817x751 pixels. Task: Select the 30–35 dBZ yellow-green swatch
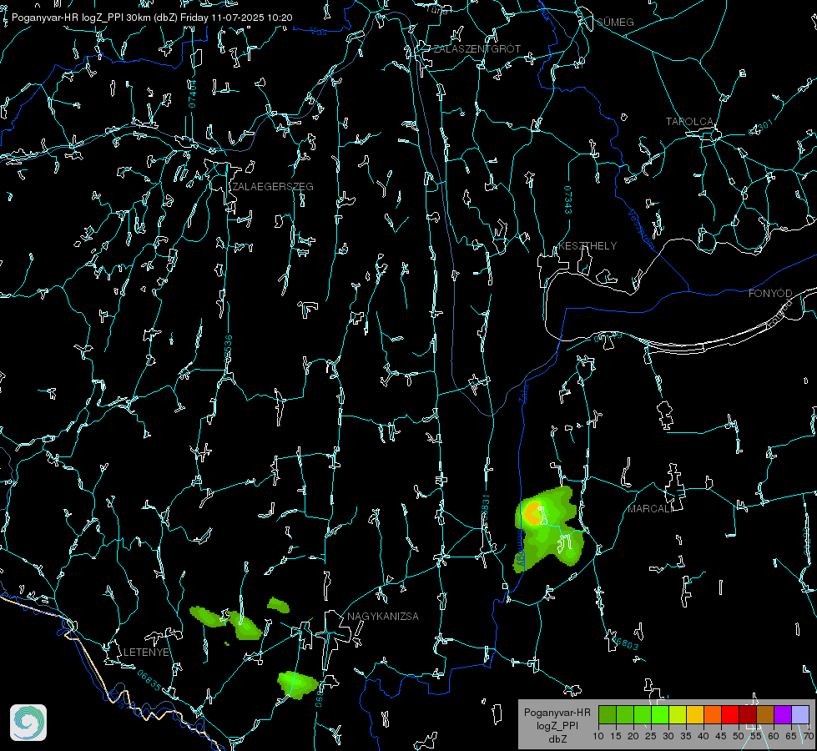[678, 714]
